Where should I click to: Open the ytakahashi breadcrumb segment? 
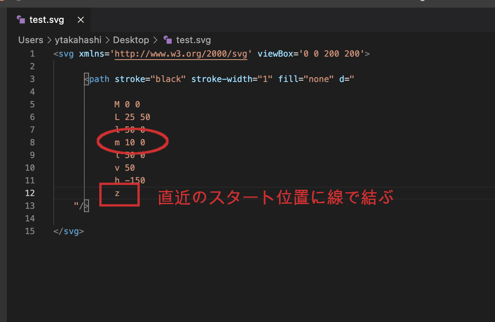78,40
